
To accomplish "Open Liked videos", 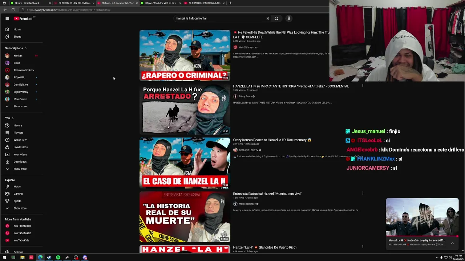I will [21, 147].
